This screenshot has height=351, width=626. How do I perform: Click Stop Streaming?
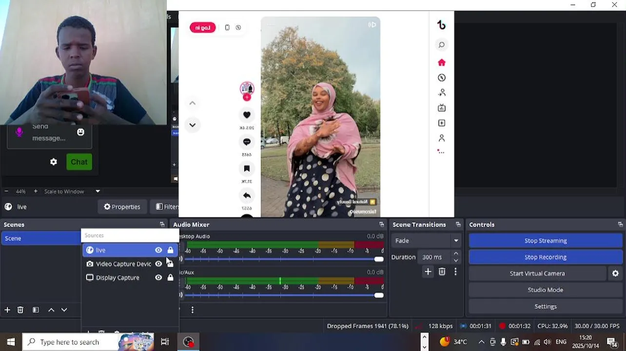[546, 240]
